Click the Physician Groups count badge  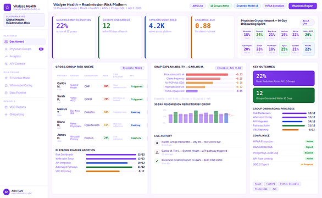tap(41, 49)
